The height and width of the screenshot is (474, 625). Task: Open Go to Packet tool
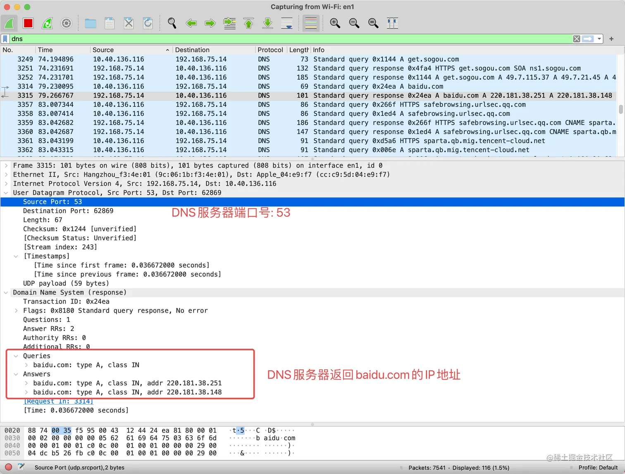point(229,23)
